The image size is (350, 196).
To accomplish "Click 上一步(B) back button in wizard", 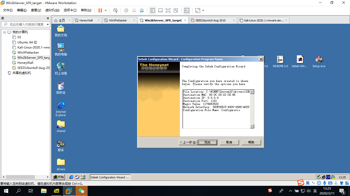I will pos(188,142).
